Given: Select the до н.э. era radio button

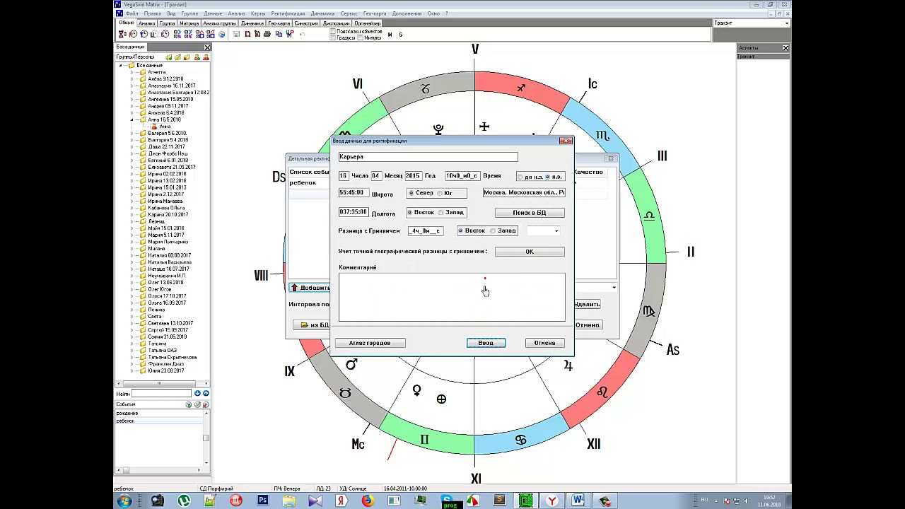Looking at the screenshot, I should [x=520, y=177].
